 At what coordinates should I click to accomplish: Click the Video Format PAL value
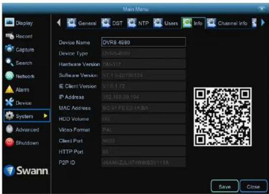click(x=144, y=130)
